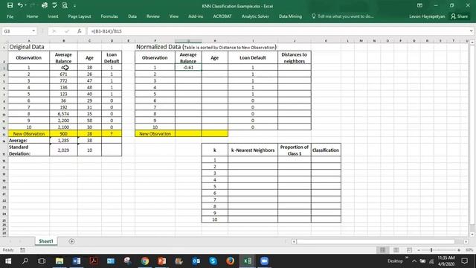Select the yellow 900 new observation cell

pos(63,134)
